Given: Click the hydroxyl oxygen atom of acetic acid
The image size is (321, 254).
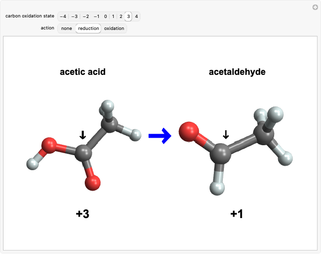Looking at the screenshot, I should click(x=49, y=146).
